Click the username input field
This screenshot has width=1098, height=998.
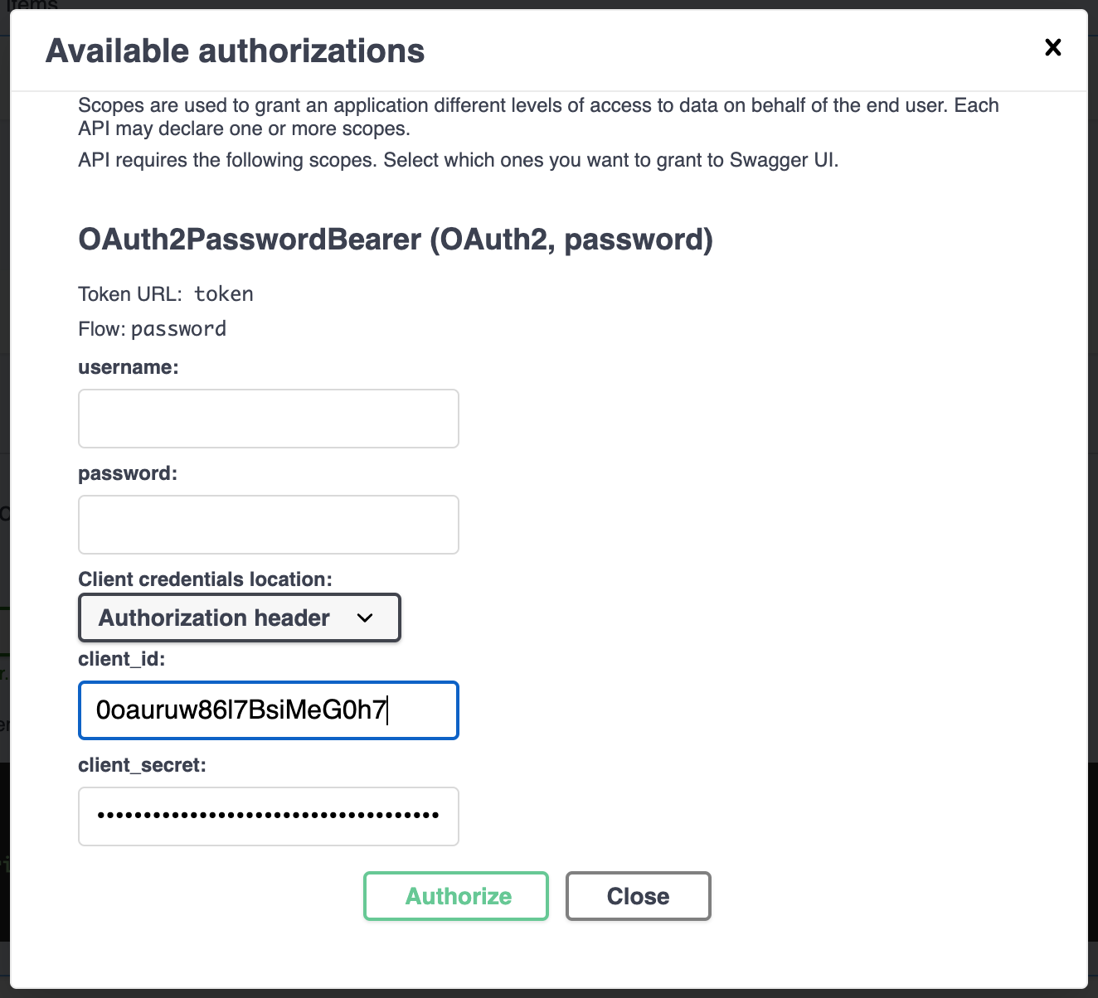coord(268,419)
